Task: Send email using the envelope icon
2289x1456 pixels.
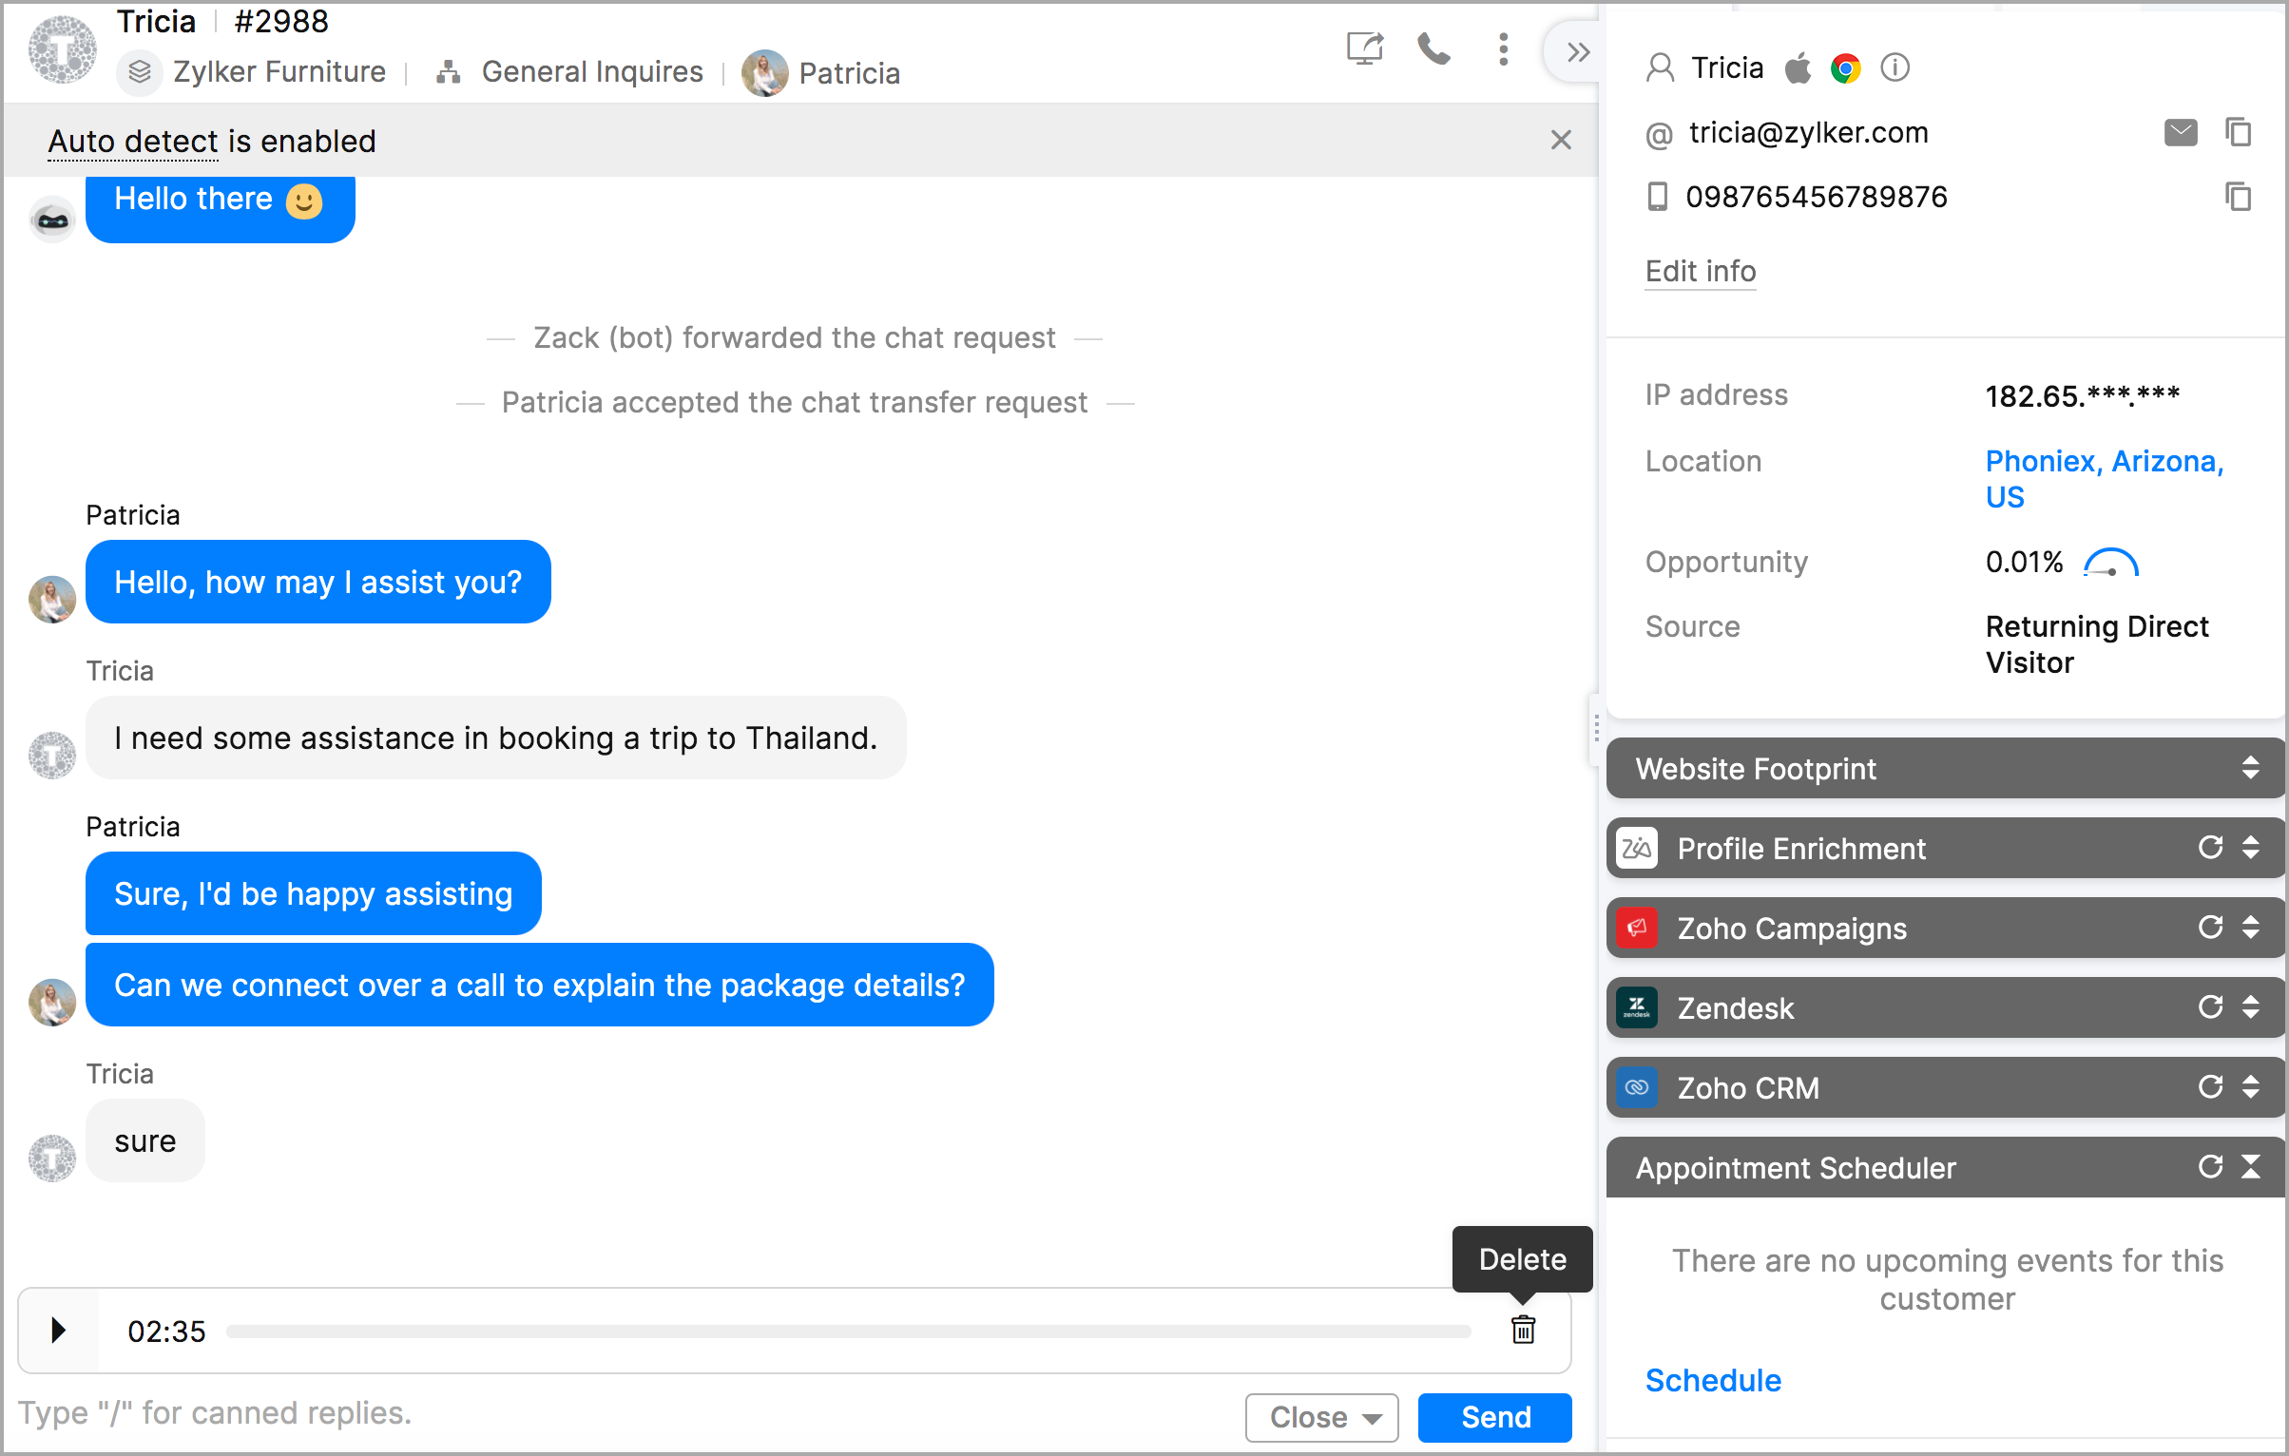Action: coord(2181,132)
